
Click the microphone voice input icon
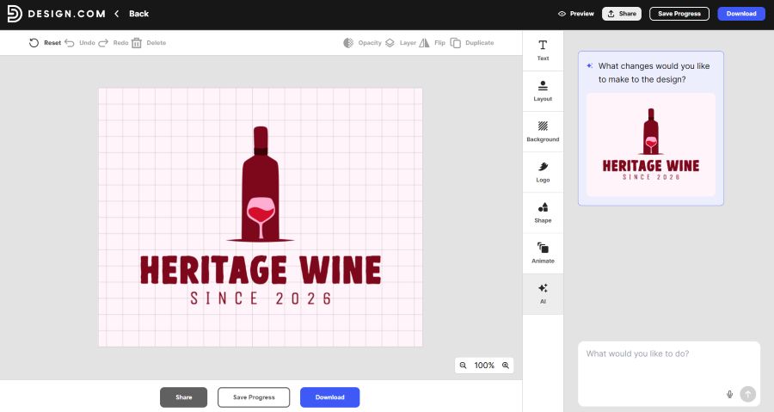(729, 394)
